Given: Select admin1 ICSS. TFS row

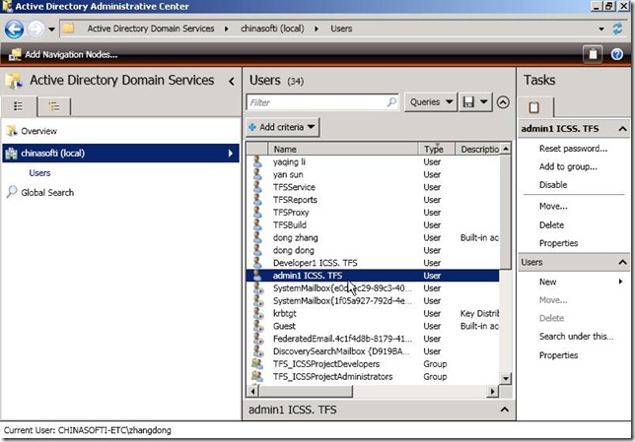Looking at the screenshot, I should (x=373, y=276).
